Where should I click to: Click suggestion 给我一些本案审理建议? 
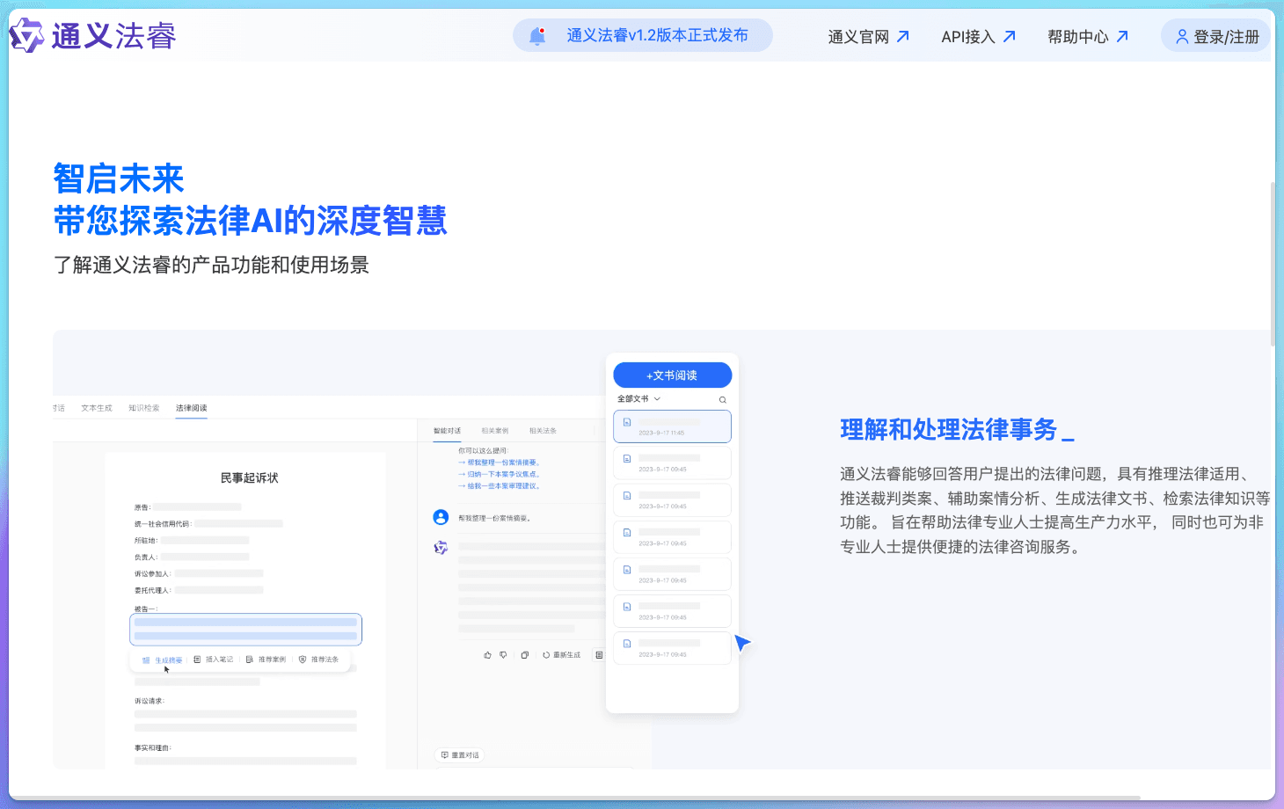coord(500,486)
